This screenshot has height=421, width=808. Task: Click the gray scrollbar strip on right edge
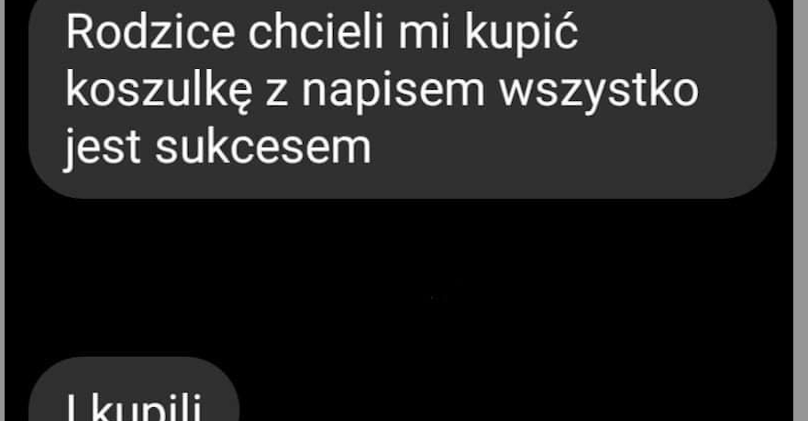(x=801, y=210)
